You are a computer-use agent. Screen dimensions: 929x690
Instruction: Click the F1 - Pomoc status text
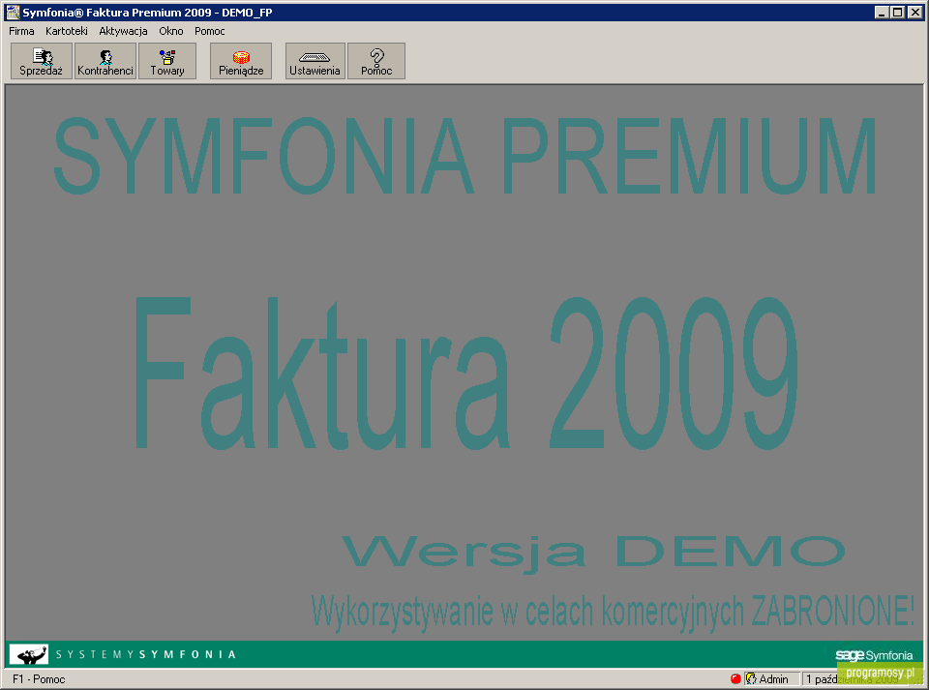click(x=39, y=679)
